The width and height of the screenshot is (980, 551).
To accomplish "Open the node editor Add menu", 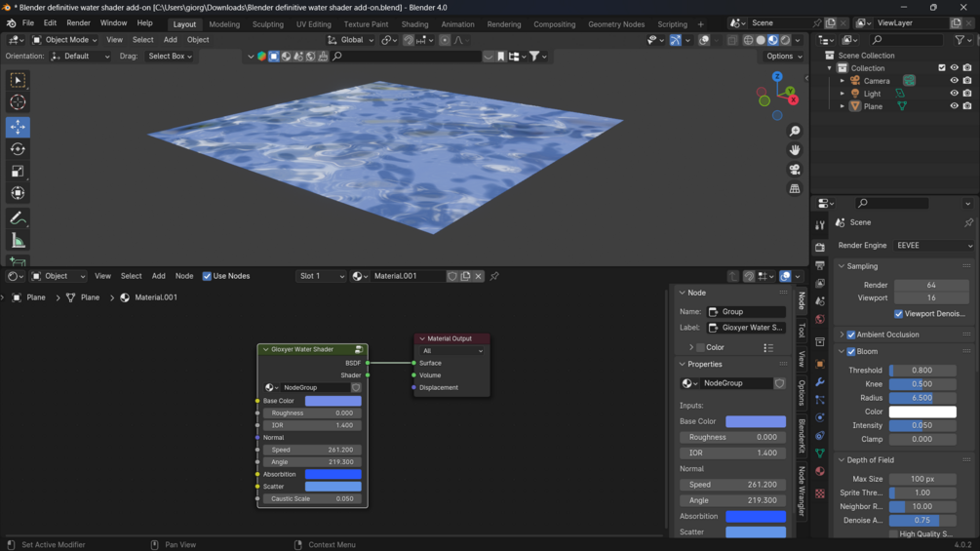I will 159,276.
